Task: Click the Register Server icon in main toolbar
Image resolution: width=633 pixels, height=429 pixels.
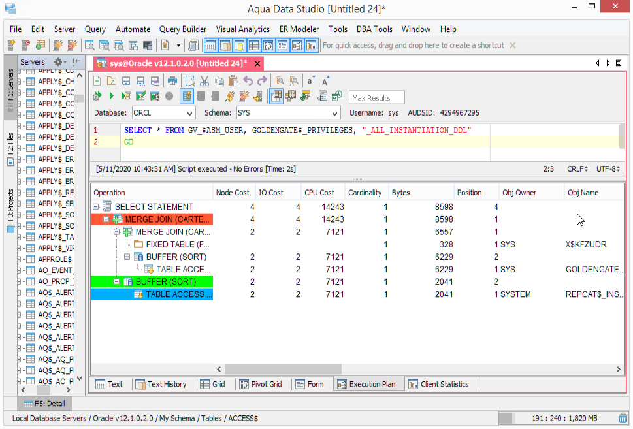Action: coord(11,46)
